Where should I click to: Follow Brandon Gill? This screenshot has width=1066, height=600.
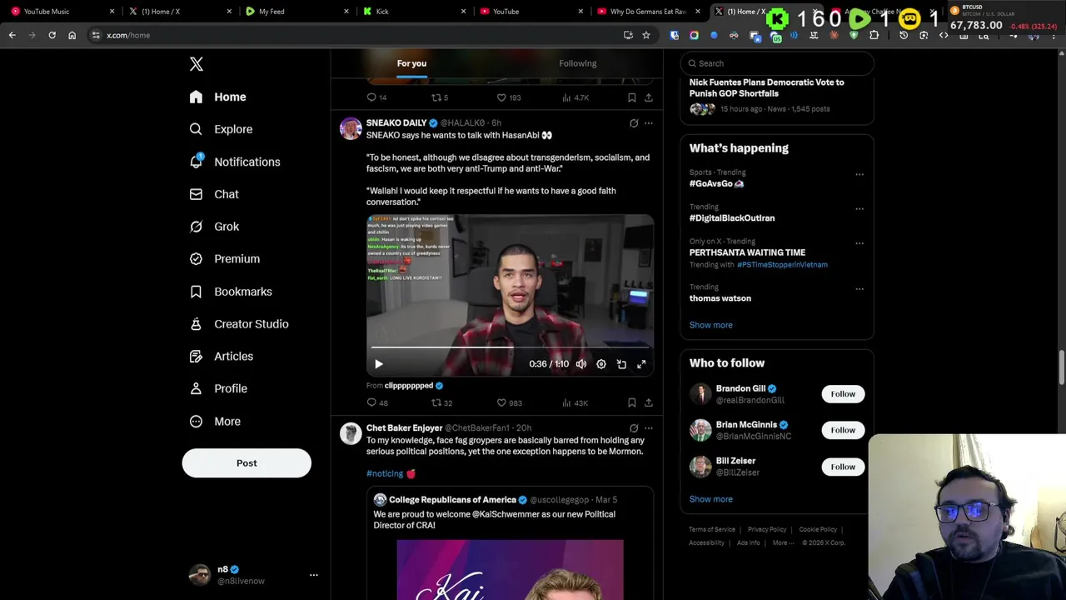pyautogui.click(x=843, y=393)
